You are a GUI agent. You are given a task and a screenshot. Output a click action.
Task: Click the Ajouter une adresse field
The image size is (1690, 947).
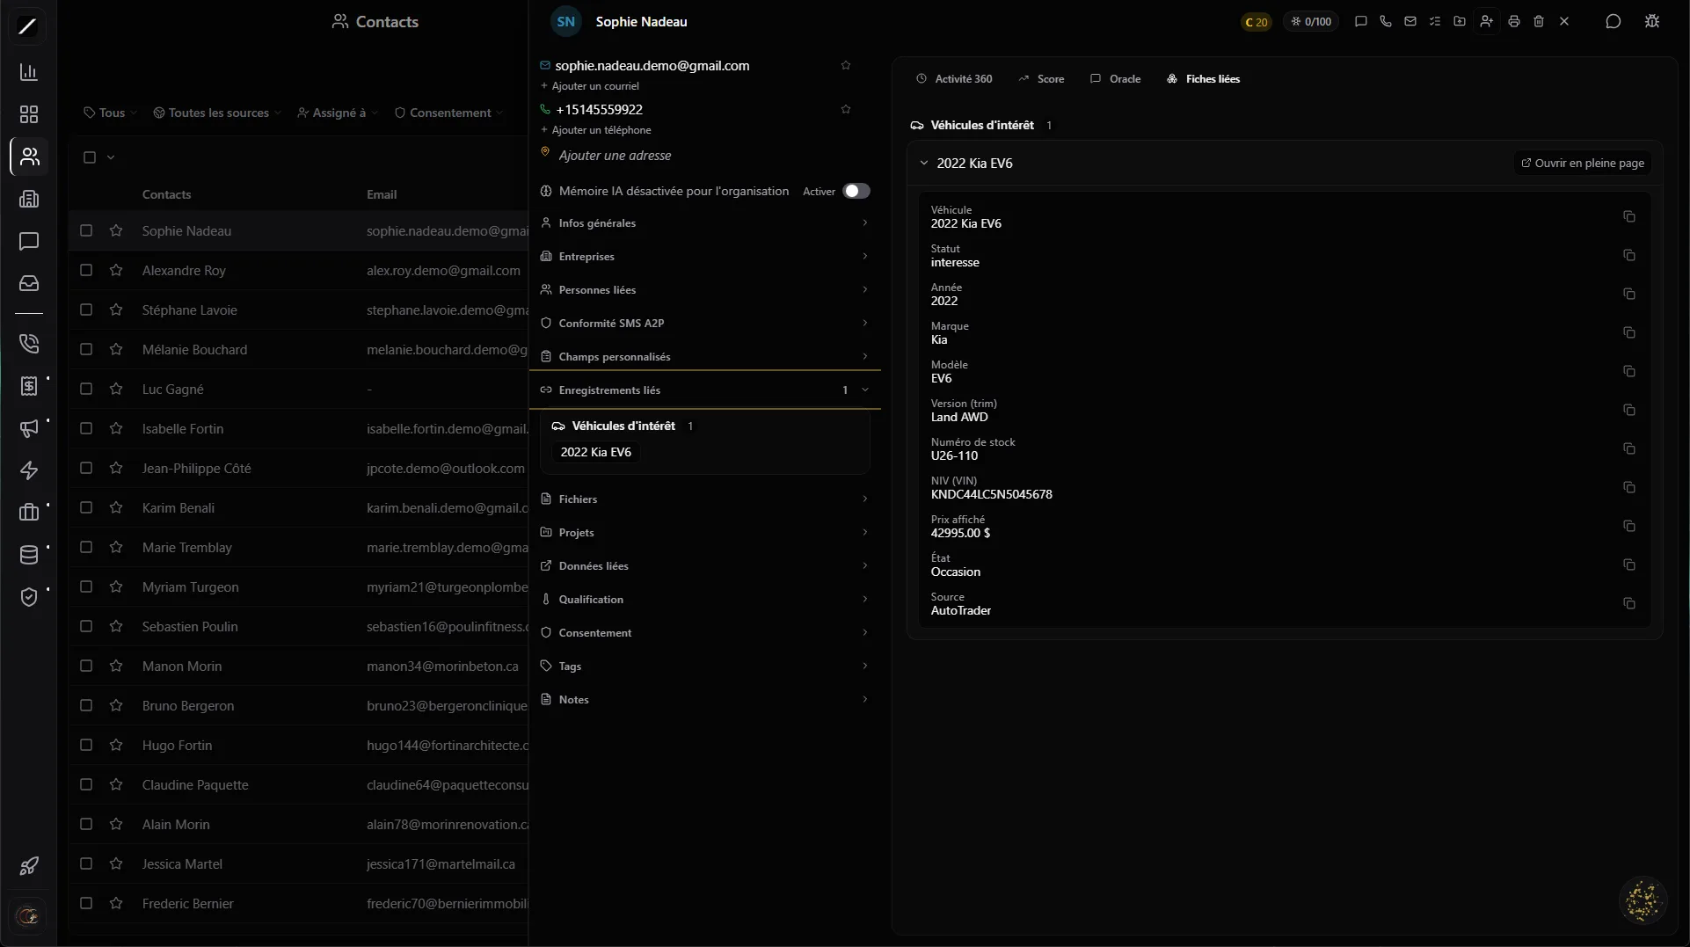click(x=615, y=156)
